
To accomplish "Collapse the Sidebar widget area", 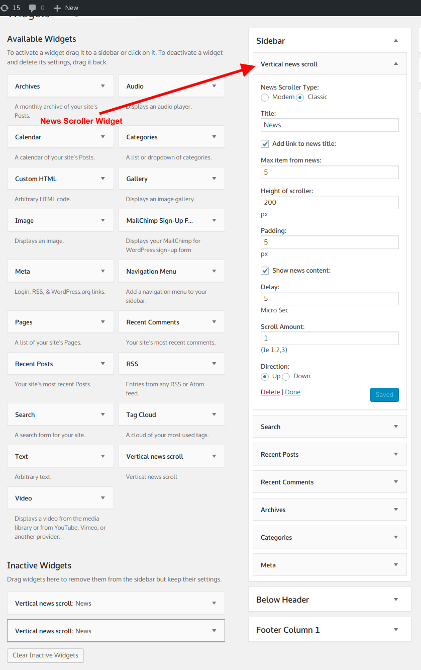I will (396, 41).
